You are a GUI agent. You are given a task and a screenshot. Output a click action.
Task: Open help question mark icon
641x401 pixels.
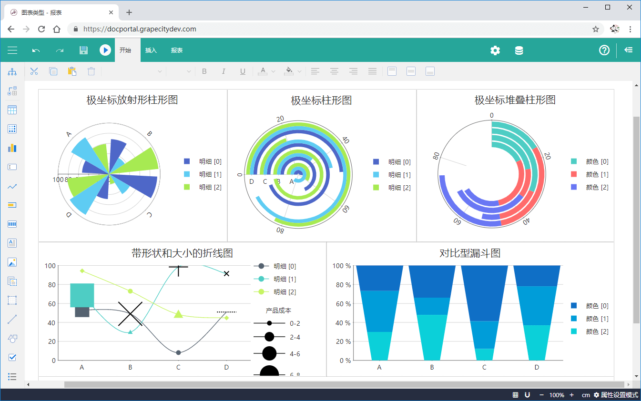click(604, 50)
